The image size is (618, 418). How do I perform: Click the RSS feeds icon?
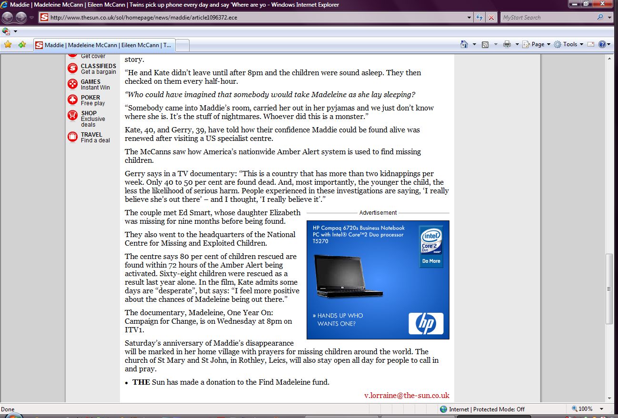[x=485, y=44]
